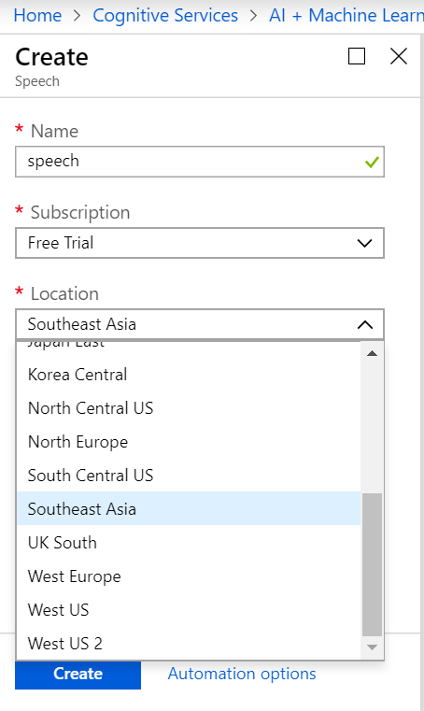Image resolution: width=424 pixels, height=711 pixels.
Task: Select North Central US location
Action: (189, 408)
